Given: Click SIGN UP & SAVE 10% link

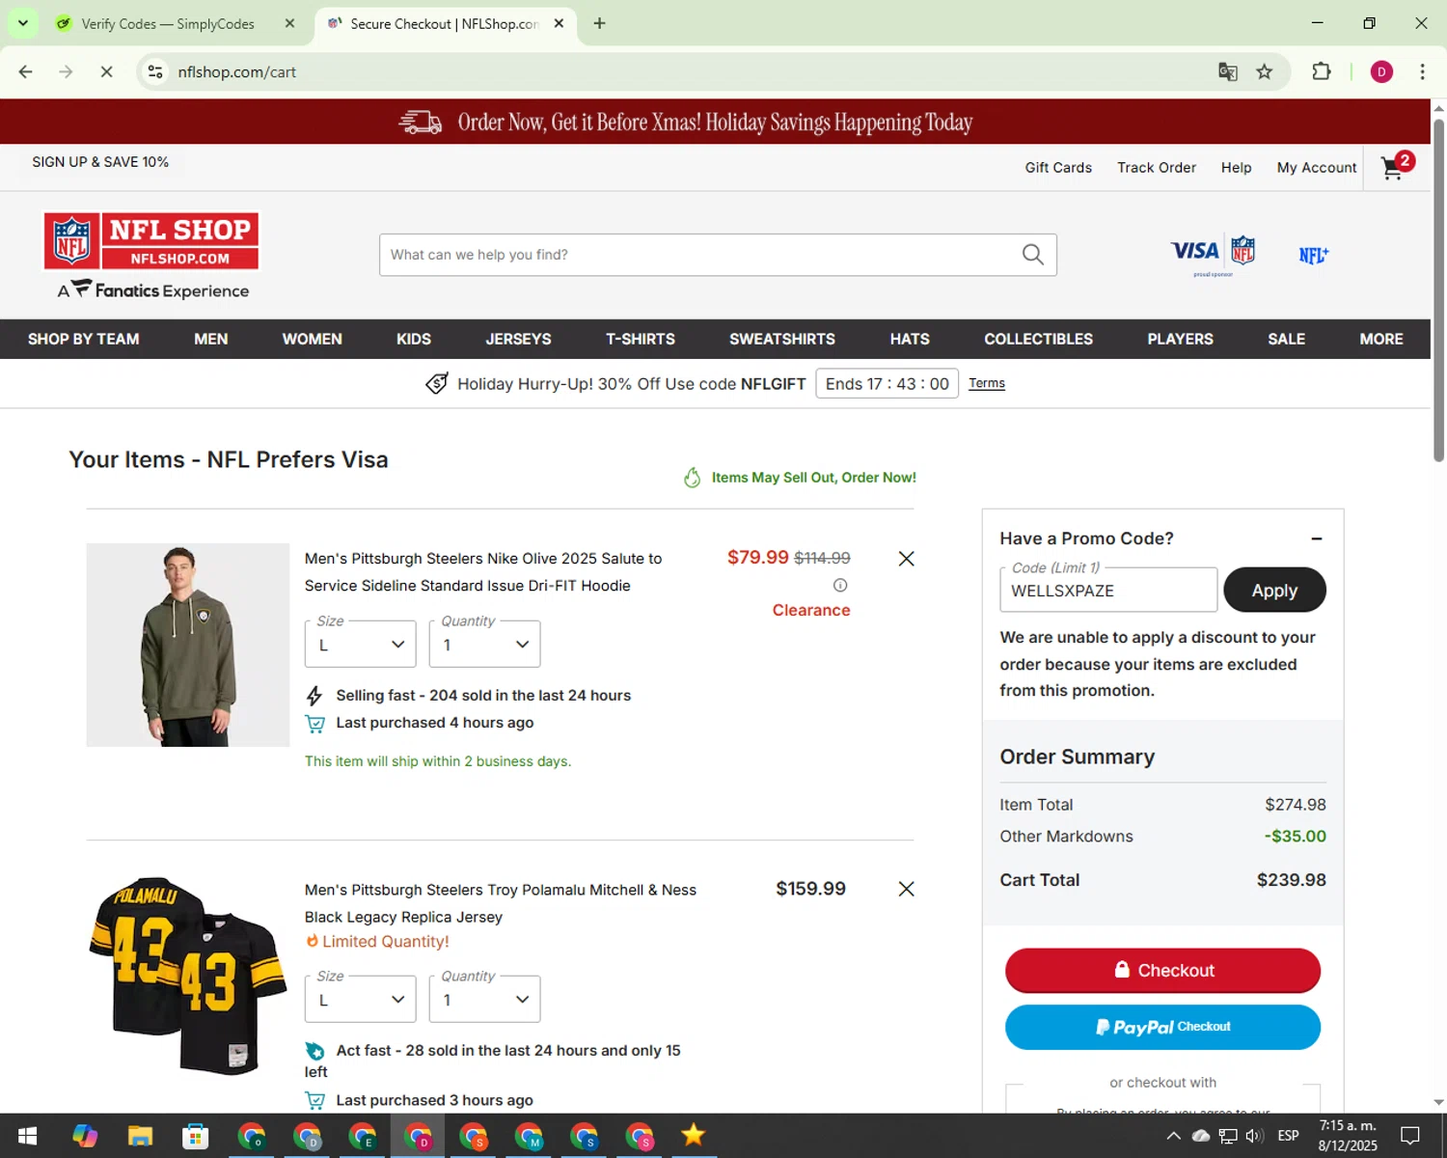Looking at the screenshot, I should pos(100,161).
